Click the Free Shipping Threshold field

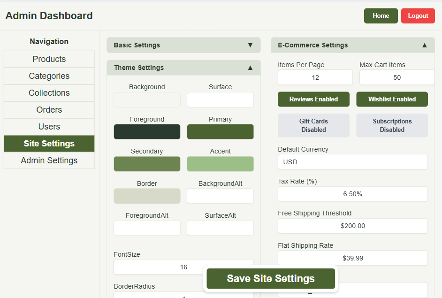[x=353, y=226]
